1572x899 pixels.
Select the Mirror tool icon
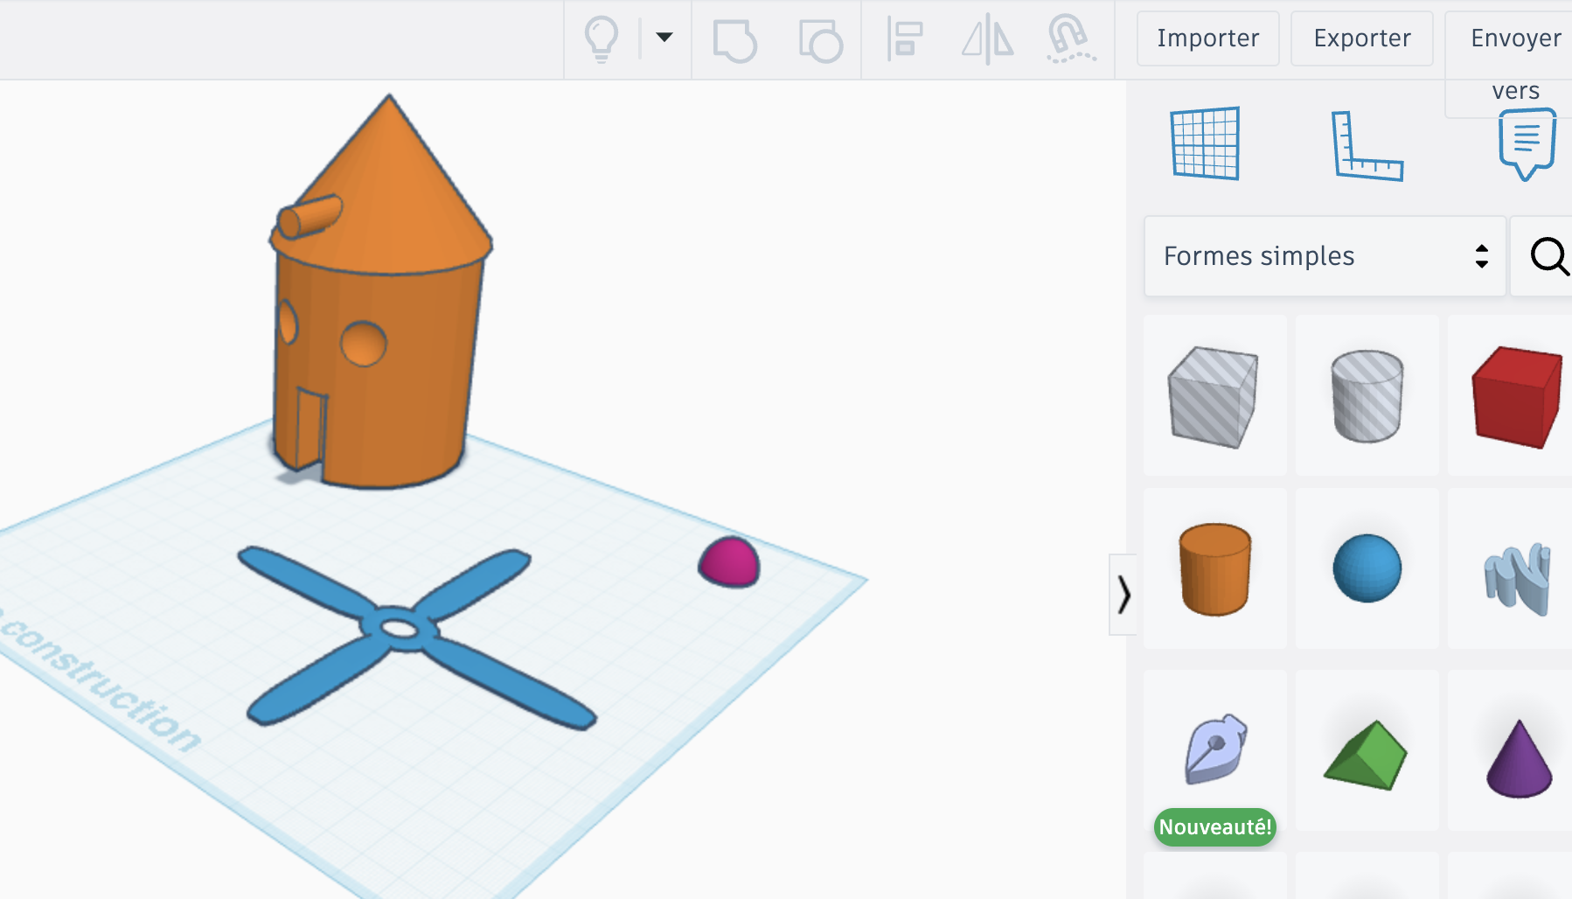pos(988,39)
